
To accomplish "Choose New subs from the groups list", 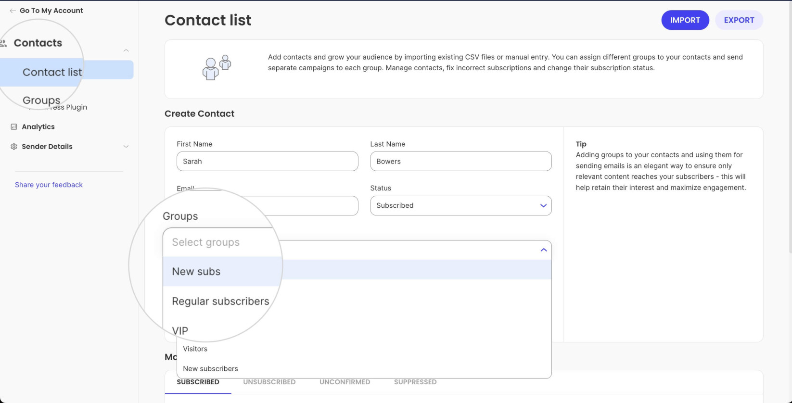I will (x=357, y=271).
